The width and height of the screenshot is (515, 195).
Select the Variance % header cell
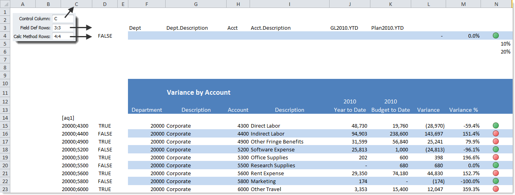click(x=463, y=110)
